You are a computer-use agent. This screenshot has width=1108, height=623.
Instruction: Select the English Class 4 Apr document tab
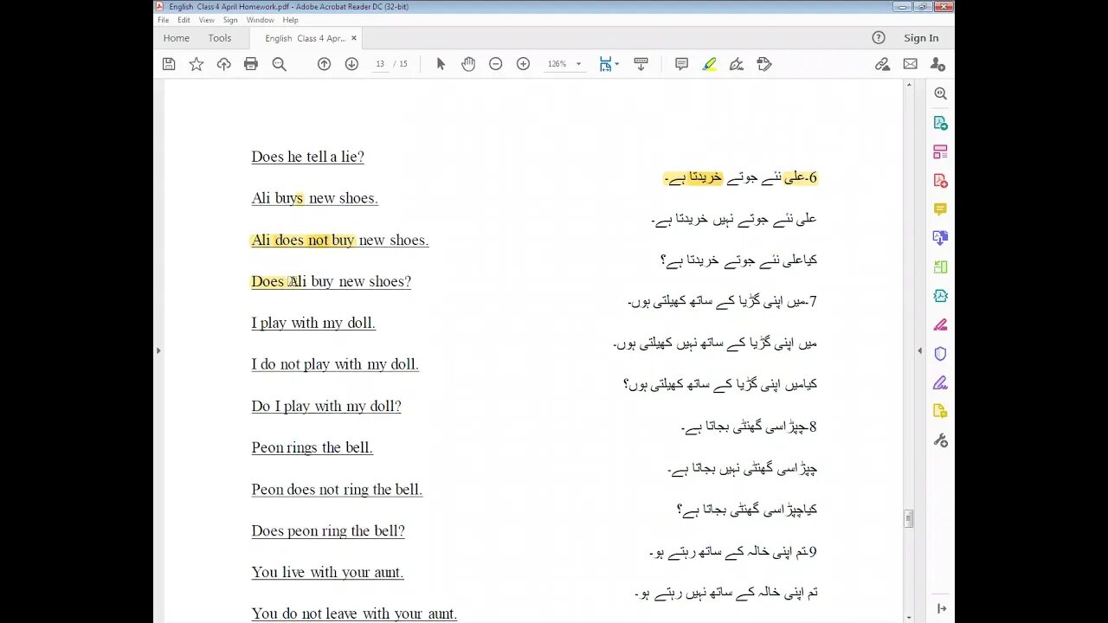click(306, 38)
